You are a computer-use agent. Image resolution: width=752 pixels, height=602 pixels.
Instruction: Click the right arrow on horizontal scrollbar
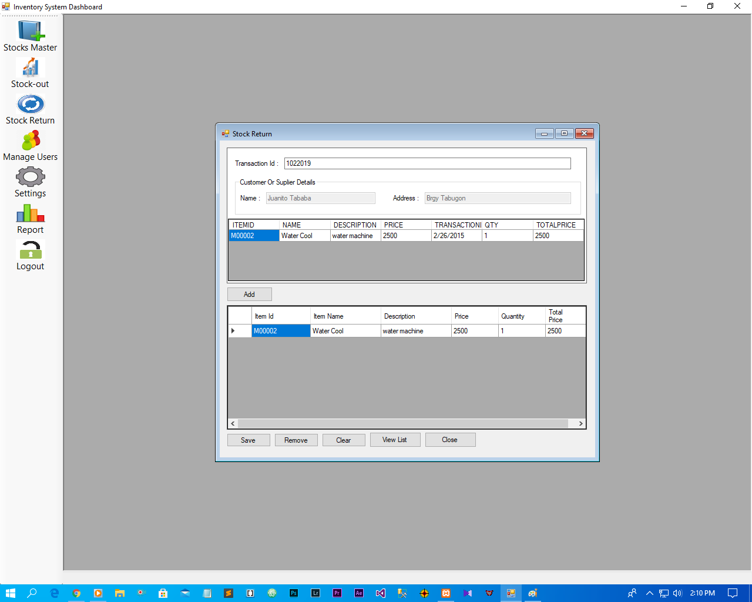[580, 423]
